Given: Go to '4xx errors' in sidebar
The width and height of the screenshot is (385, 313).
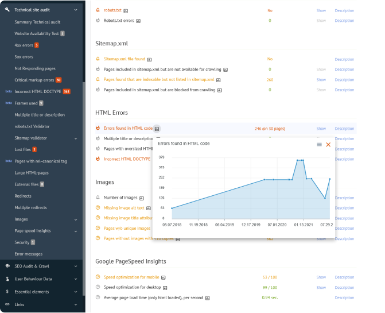Looking at the screenshot, I should pos(24,45).
